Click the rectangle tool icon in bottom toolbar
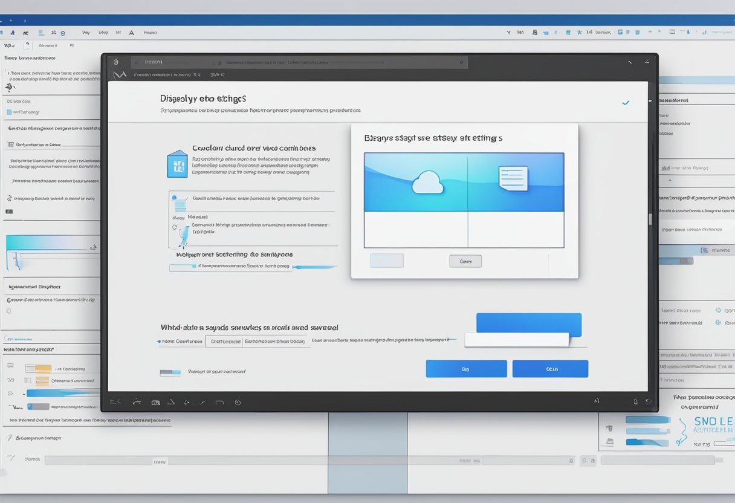Image resolution: width=735 pixels, height=503 pixels. (218, 402)
